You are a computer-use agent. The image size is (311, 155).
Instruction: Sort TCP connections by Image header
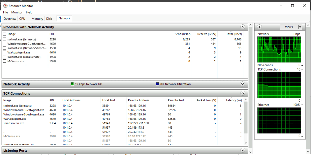click(7, 100)
